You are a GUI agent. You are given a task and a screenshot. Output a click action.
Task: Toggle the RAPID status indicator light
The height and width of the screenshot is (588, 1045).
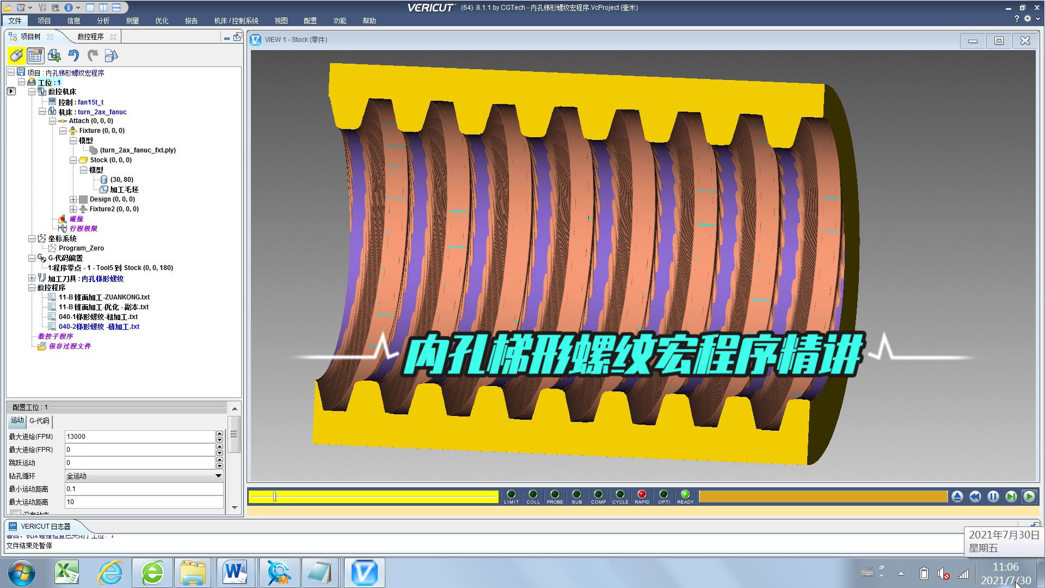(642, 494)
